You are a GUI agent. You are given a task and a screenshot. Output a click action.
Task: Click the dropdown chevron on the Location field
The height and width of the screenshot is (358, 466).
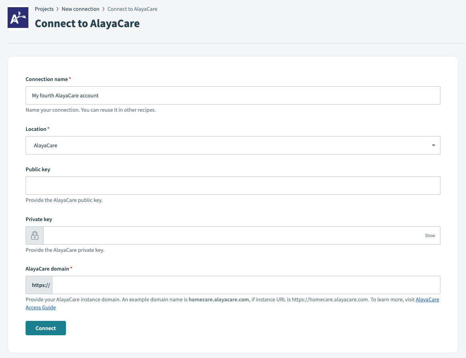click(x=433, y=145)
